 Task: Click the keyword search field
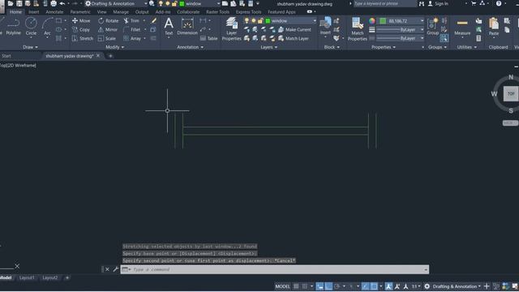pyautogui.click(x=384, y=3)
